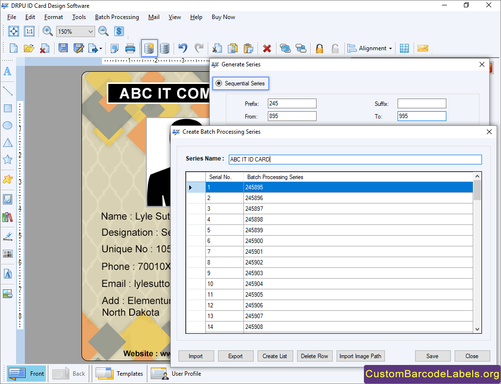Open the Format menu
This screenshot has height=384, width=501.
pos(53,17)
